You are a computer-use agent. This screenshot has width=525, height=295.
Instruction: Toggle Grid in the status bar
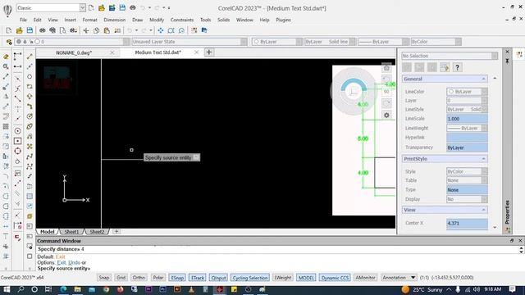pos(121,278)
